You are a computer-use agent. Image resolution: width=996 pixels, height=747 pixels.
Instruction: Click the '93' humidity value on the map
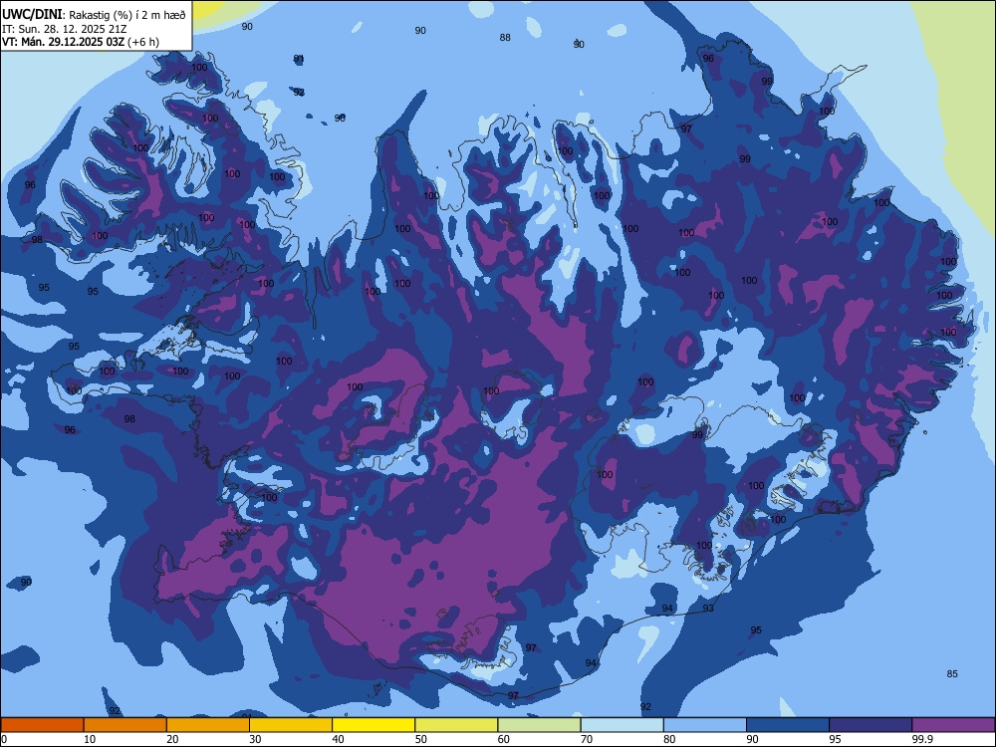tap(708, 608)
